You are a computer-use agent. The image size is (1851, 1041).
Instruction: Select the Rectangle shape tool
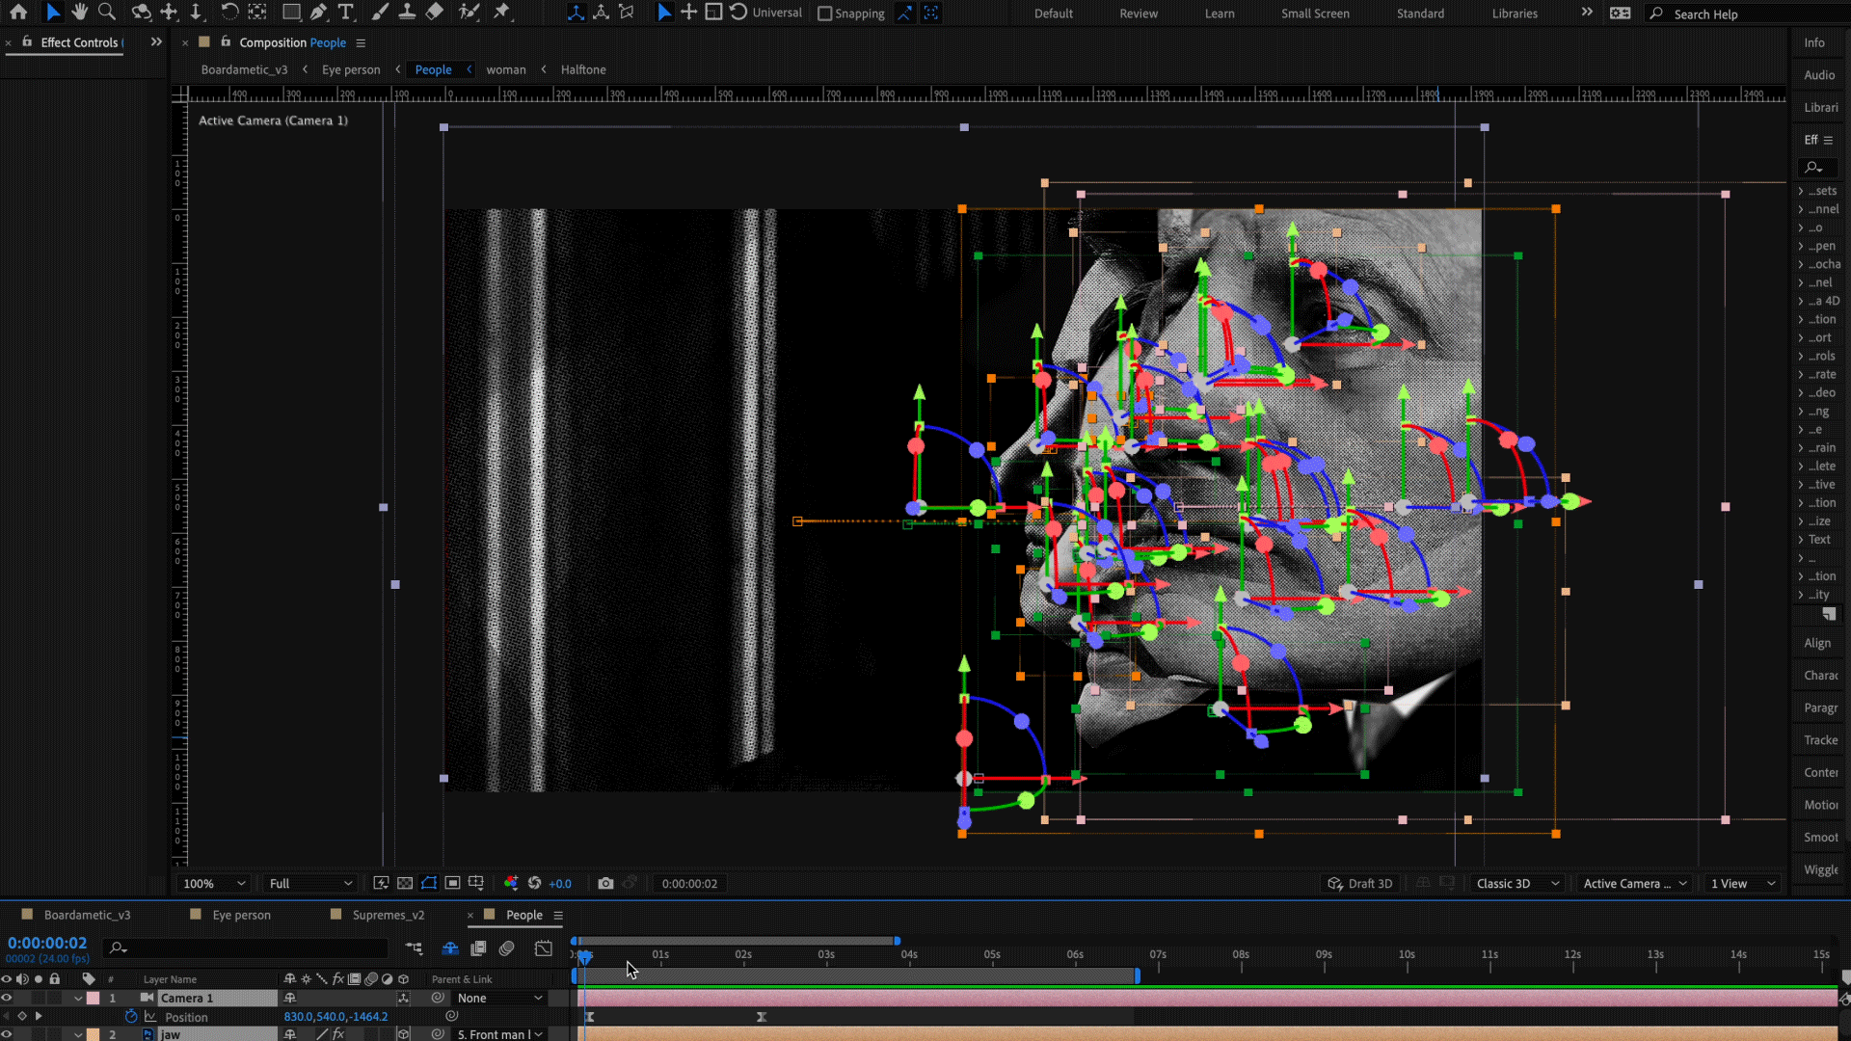click(291, 13)
